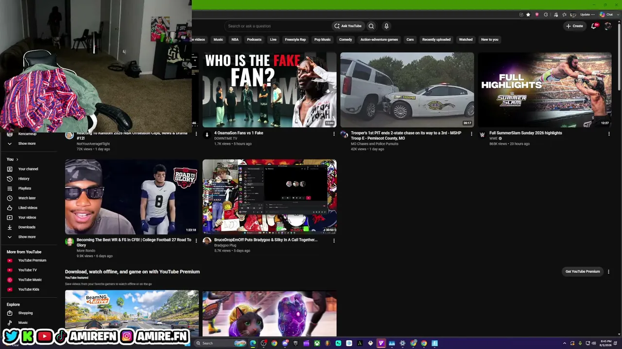Viewport: 622px width, 349px height.
Task: Select the Podcasts filter chip
Action: 254,40
